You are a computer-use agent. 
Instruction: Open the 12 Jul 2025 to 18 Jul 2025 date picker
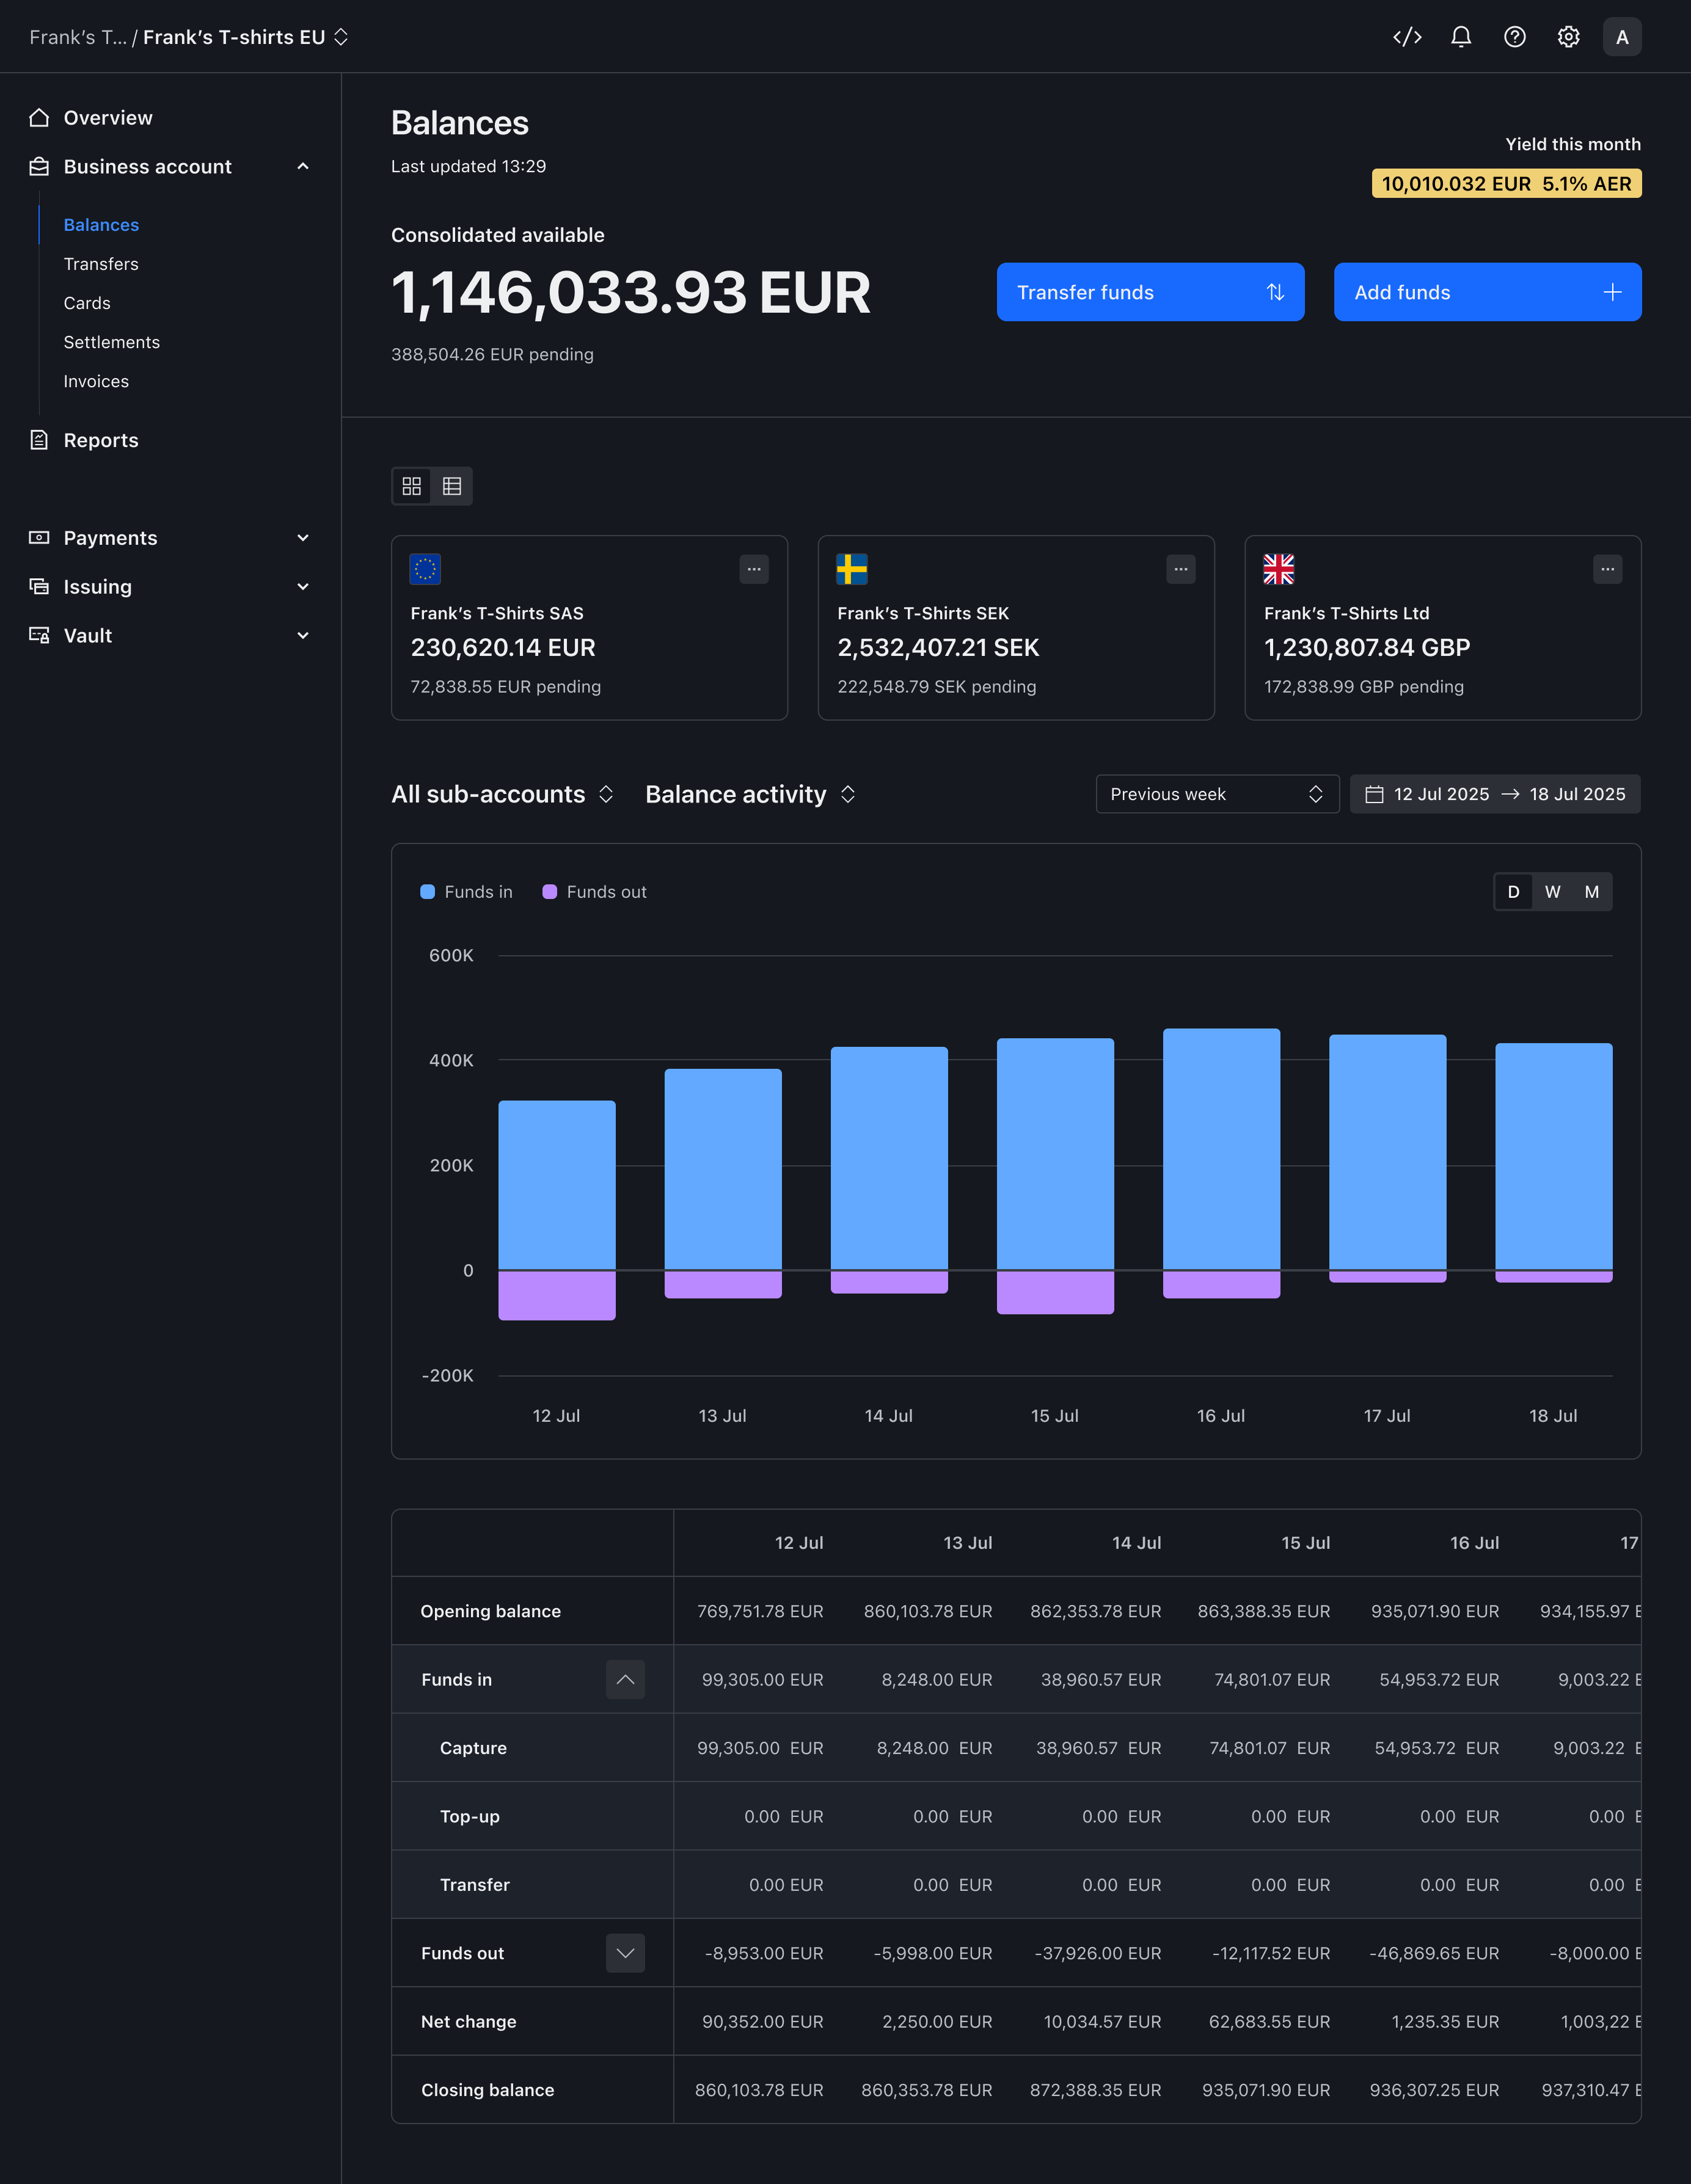pyautogui.click(x=1495, y=794)
